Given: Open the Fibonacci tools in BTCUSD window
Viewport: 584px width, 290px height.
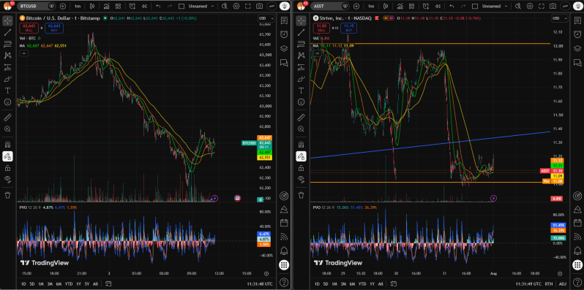Looking at the screenshot, I should pos(7,44).
